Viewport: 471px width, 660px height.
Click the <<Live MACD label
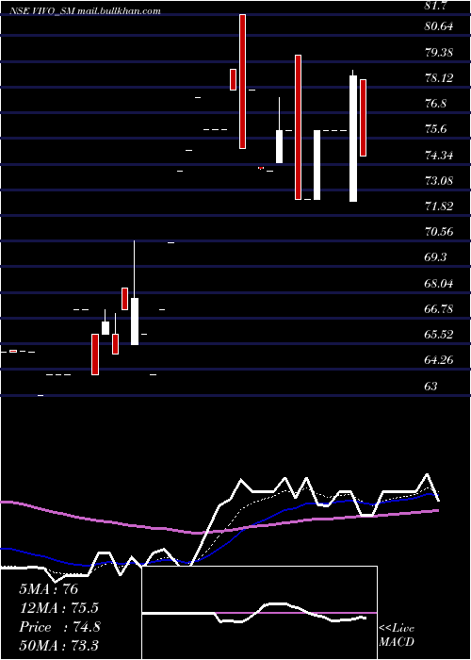(397, 635)
